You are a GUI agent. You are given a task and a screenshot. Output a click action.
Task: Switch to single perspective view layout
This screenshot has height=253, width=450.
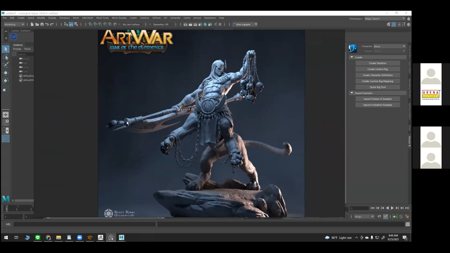click(6, 115)
